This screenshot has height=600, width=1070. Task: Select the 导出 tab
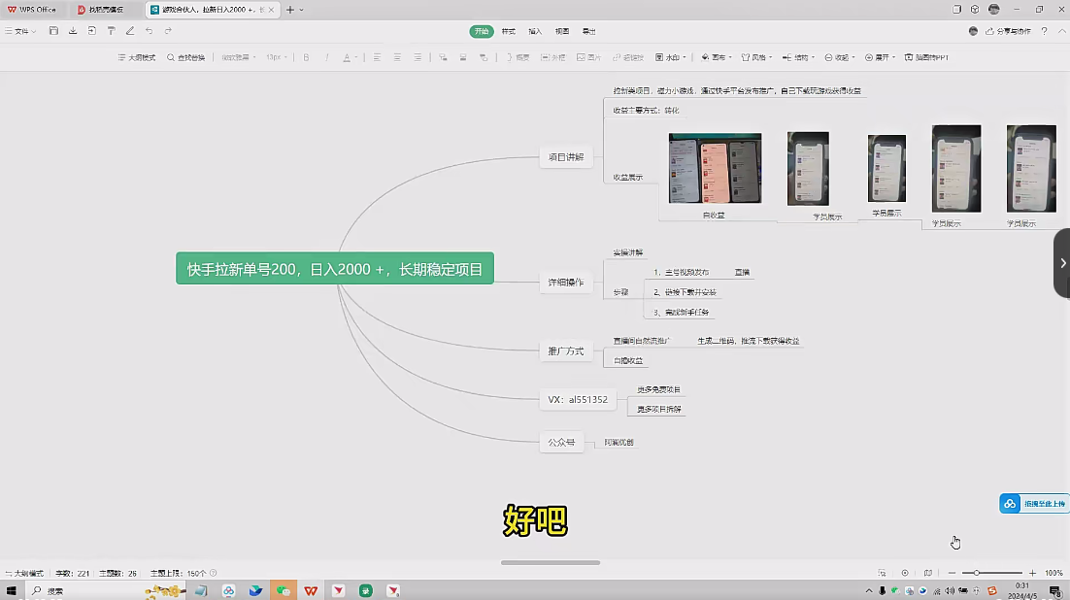click(x=589, y=31)
